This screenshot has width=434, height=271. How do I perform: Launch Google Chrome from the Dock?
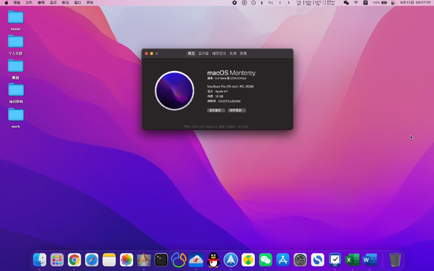tap(75, 259)
